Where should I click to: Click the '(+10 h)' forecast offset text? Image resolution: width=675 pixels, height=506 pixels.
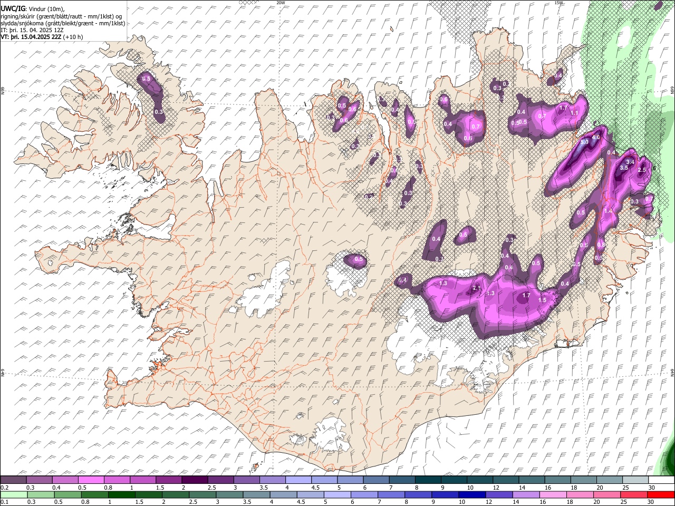73,37
